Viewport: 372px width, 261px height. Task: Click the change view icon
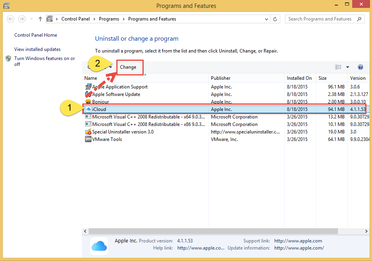(x=338, y=67)
